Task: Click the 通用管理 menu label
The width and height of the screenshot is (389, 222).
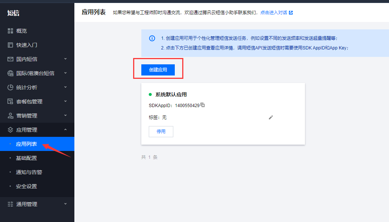Action: pos(27,204)
